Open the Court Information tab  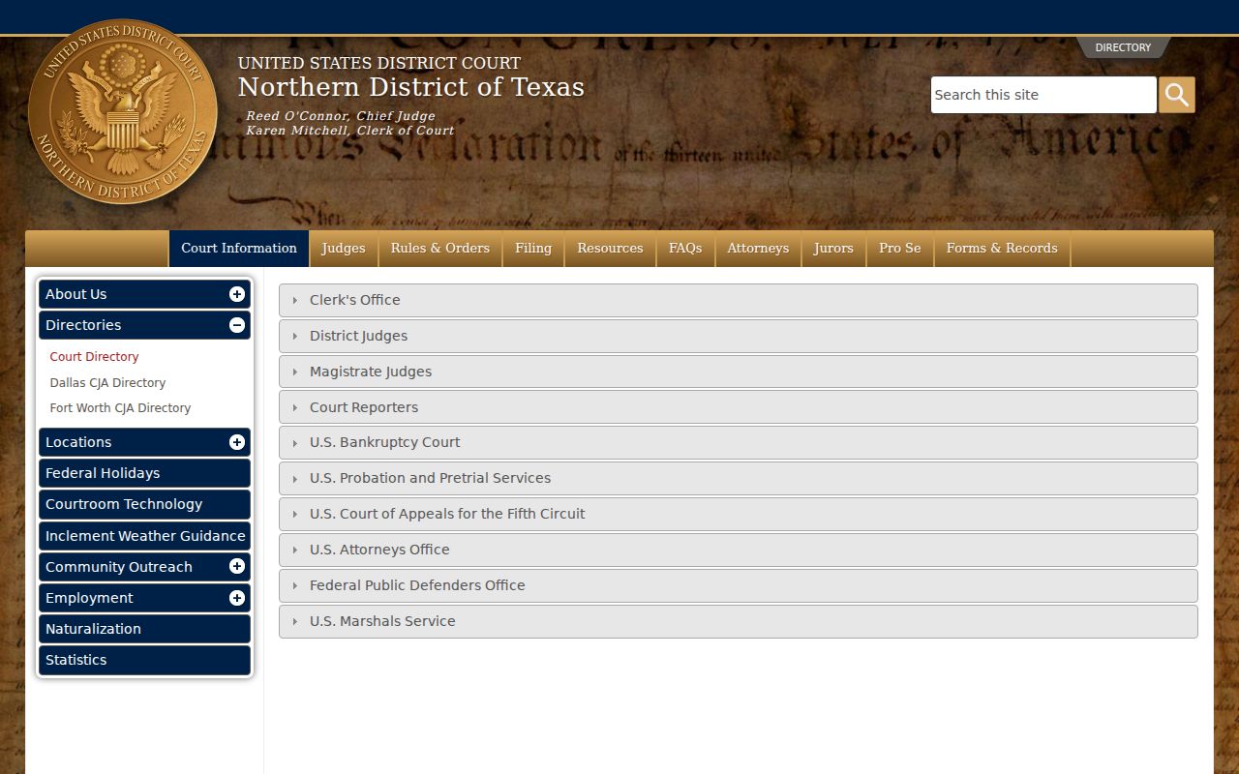239,249
